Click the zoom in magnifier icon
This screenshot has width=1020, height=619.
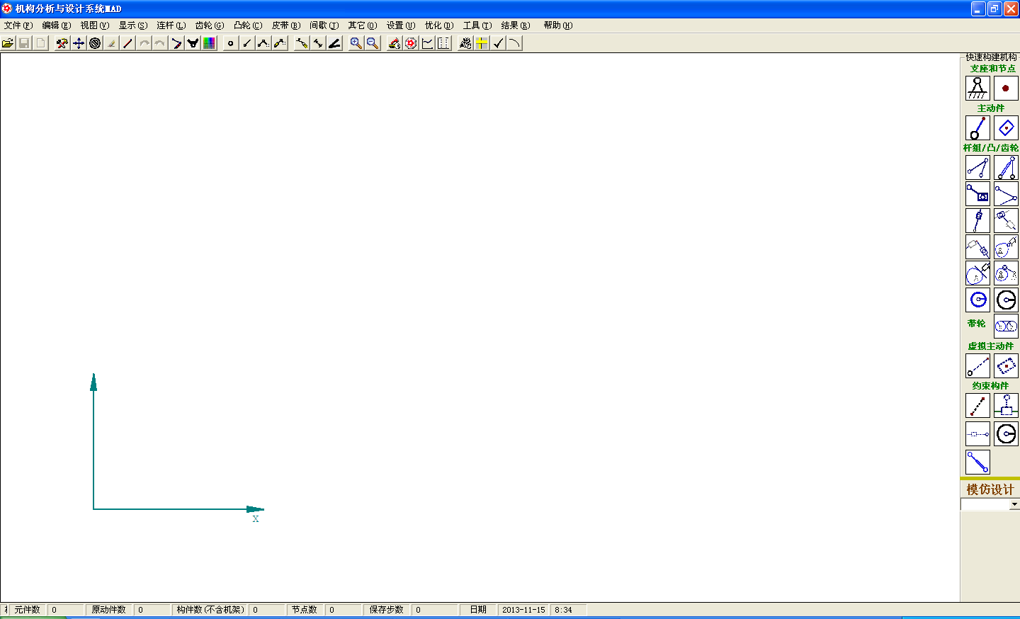[x=356, y=43]
